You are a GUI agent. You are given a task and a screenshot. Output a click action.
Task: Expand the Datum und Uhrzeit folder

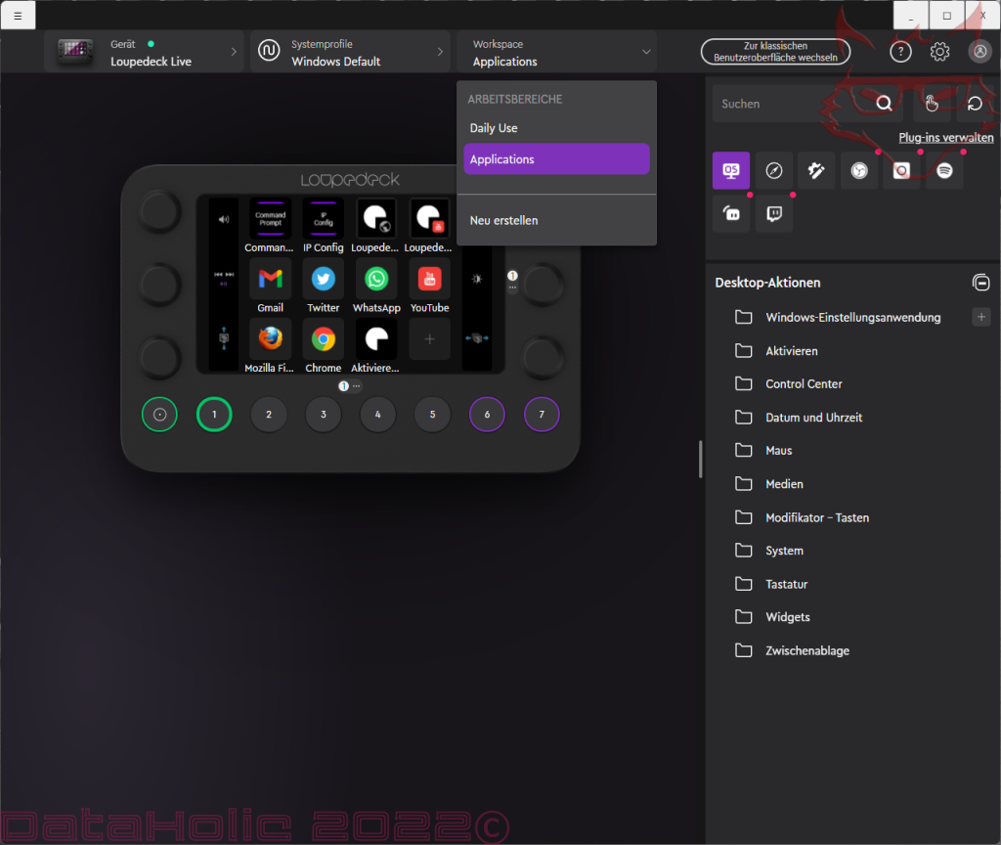(798, 417)
